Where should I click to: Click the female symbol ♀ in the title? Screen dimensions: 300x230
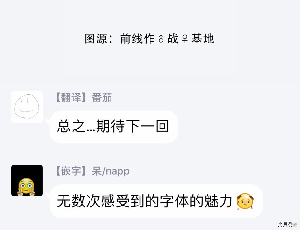click(x=185, y=39)
